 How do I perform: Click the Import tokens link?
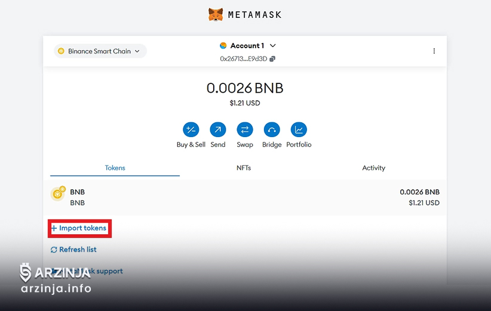point(79,228)
